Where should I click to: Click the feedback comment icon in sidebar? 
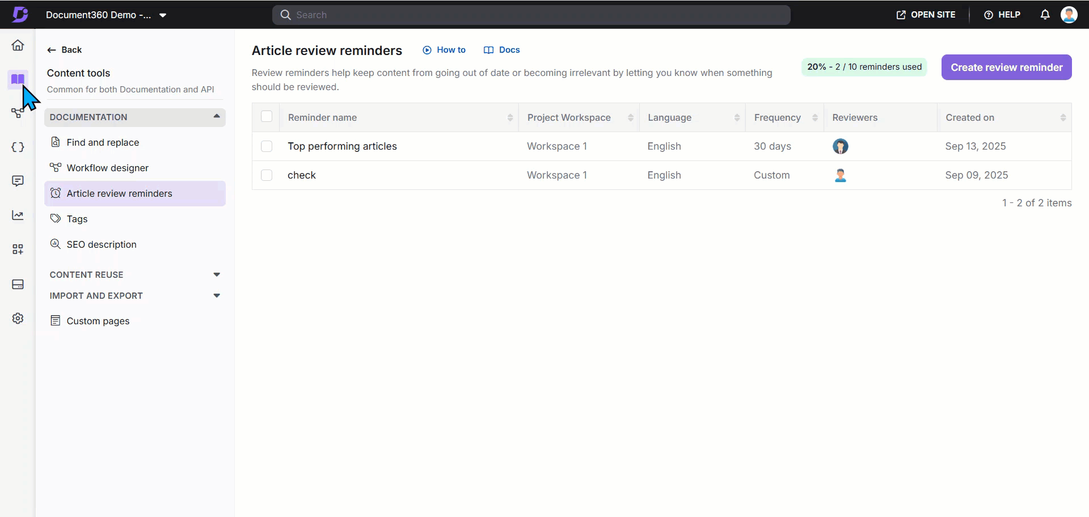tap(18, 181)
